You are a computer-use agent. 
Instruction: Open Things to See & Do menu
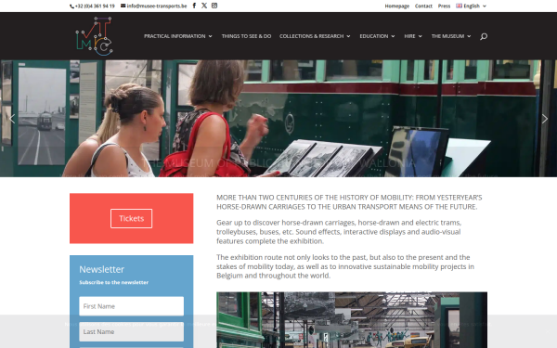[246, 36]
